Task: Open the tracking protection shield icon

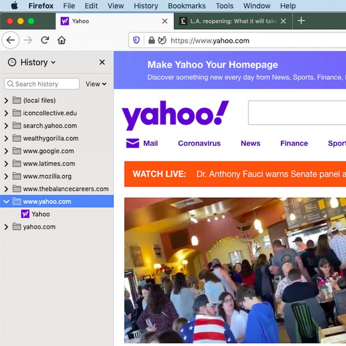Action: click(136, 40)
